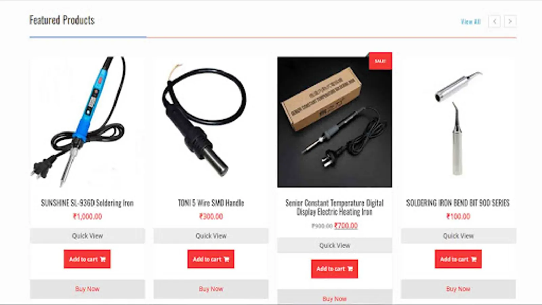Add SUNSHINE SL-936D Soldering Iron to cart
Image resolution: width=542 pixels, height=305 pixels.
pyautogui.click(x=87, y=259)
